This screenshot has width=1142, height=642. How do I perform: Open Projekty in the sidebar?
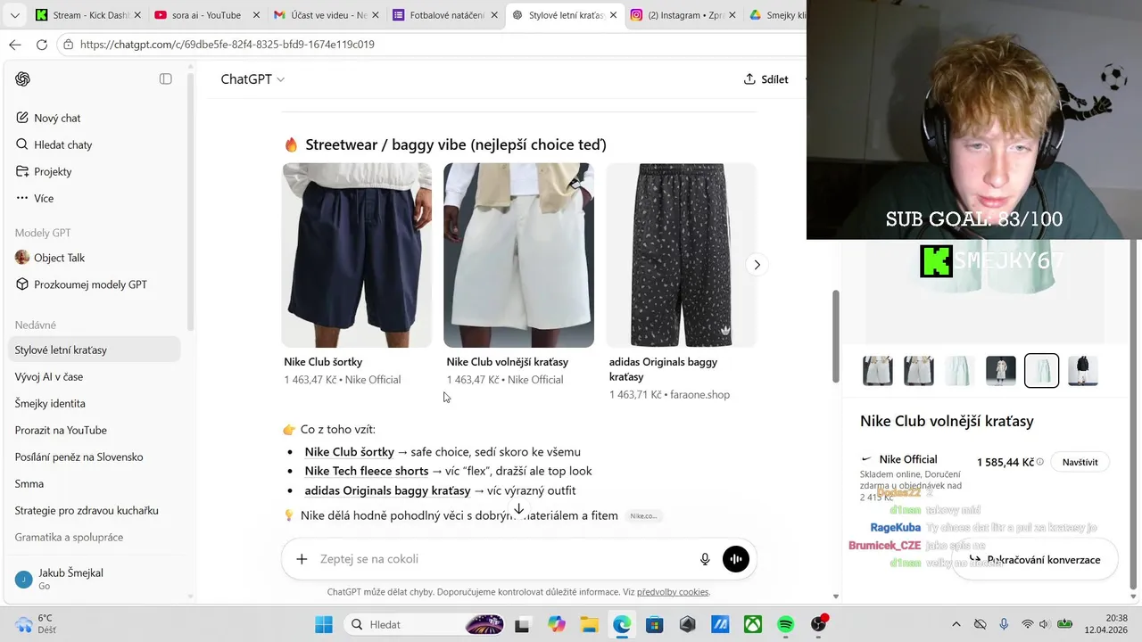tap(53, 171)
